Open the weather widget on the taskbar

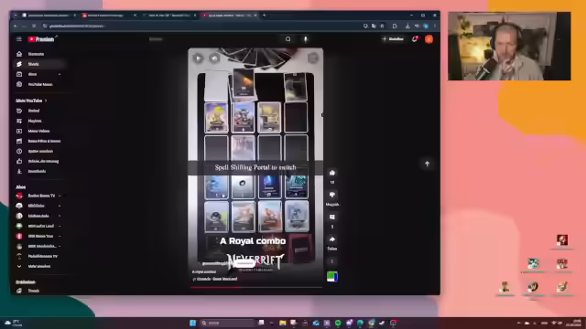14,323
